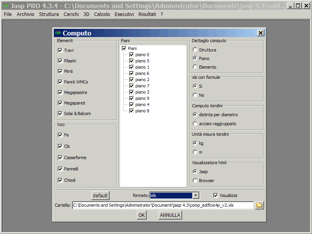Click the folder browse icon next to Cartella
The image size is (312, 234).
click(x=259, y=205)
